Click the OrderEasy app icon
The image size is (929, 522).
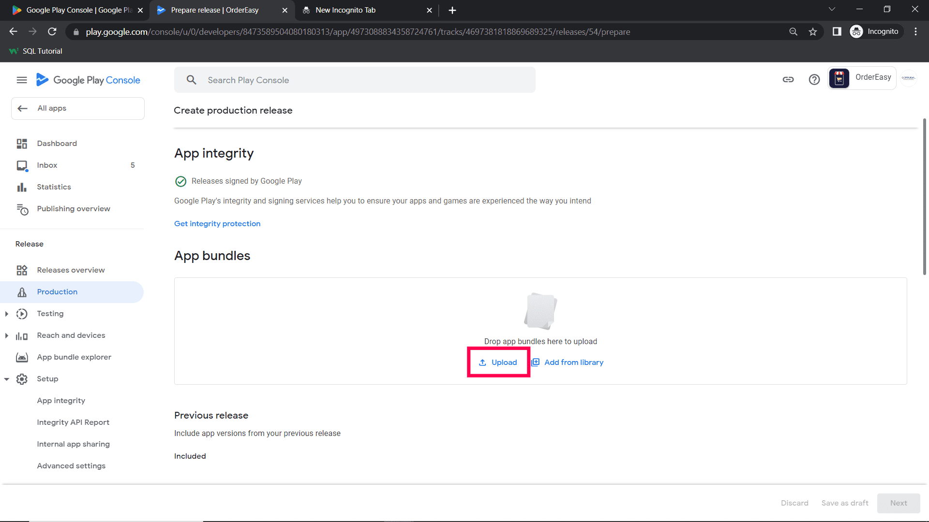click(x=839, y=78)
